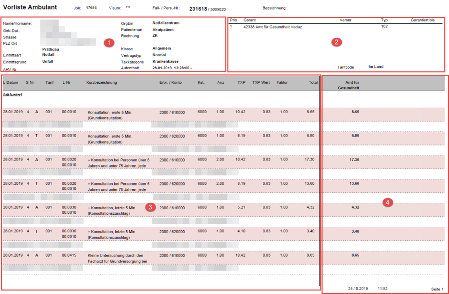Click the red circle marker number 1
Screen dimensions: 449x294
108,43
